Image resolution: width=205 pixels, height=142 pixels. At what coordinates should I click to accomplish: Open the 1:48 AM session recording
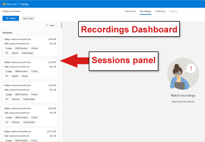[x=30, y=46]
